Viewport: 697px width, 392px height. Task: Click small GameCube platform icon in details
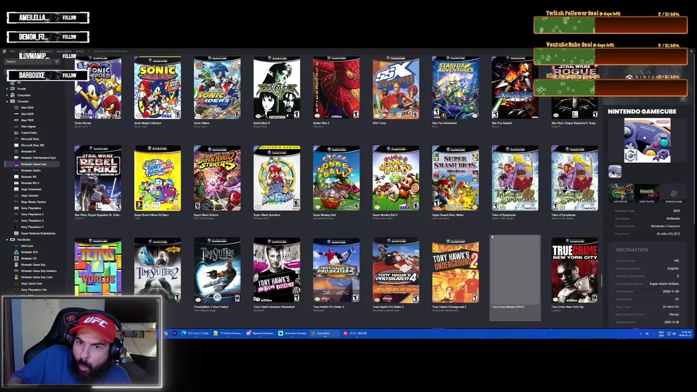point(615,171)
